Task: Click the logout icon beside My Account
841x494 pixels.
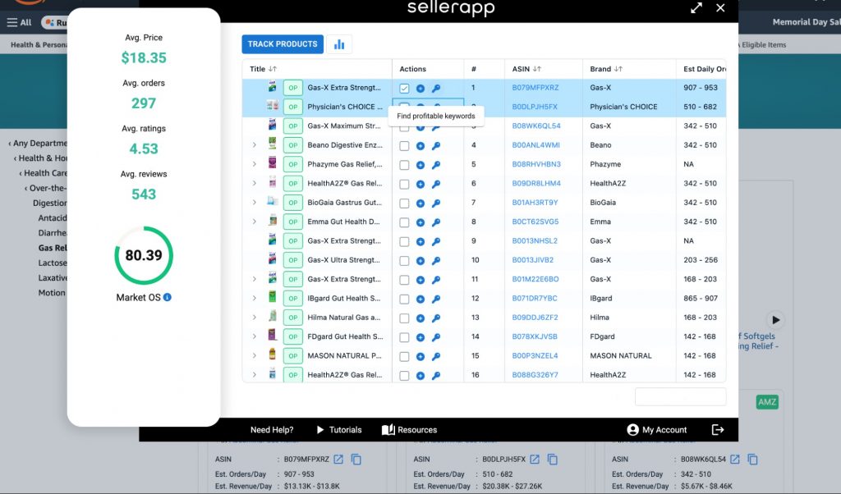Action: (x=718, y=430)
